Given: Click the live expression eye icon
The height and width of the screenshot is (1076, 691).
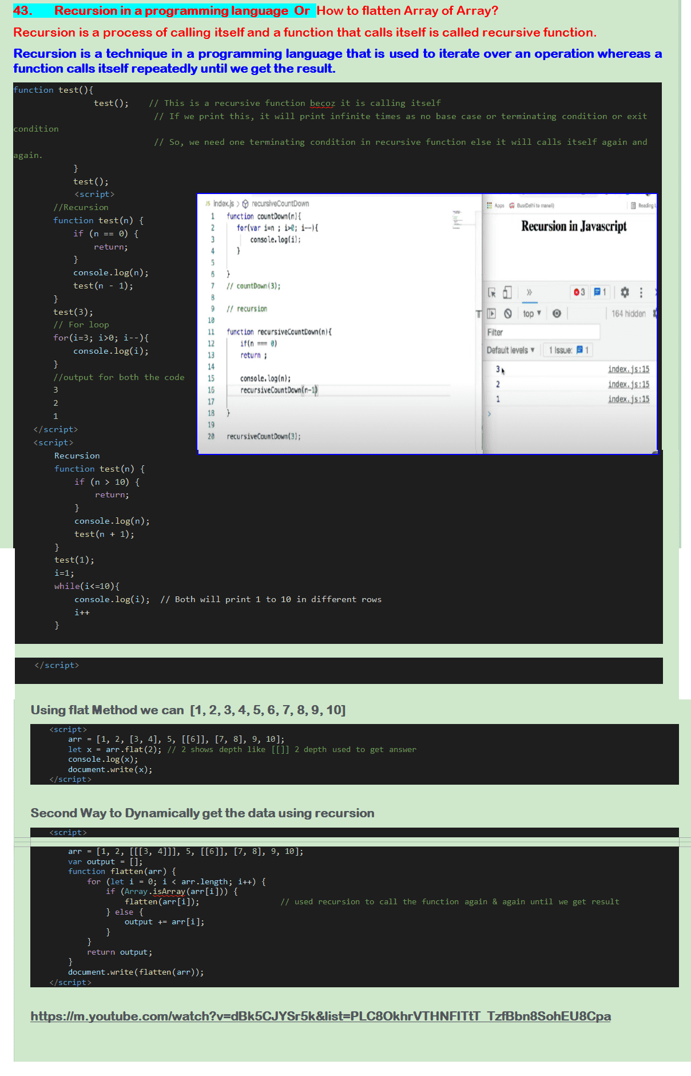Looking at the screenshot, I should point(557,314).
